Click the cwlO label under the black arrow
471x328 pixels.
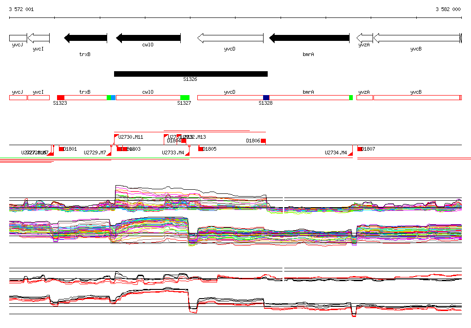tap(148, 45)
